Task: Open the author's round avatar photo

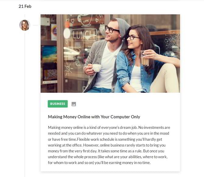Action: [x=25, y=25]
